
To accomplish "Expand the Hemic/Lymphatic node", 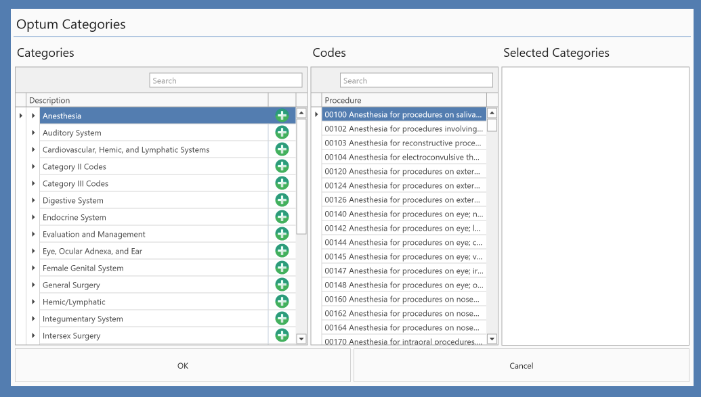I will [34, 302].
